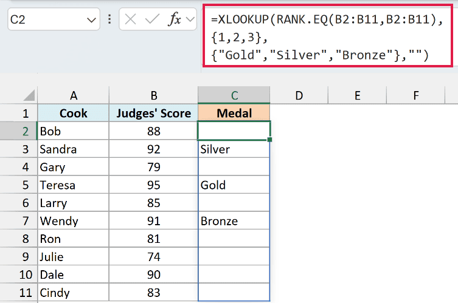Select the cell containing 'Sandra'
This screenshot has width=458, height=303.
point(74,149)
